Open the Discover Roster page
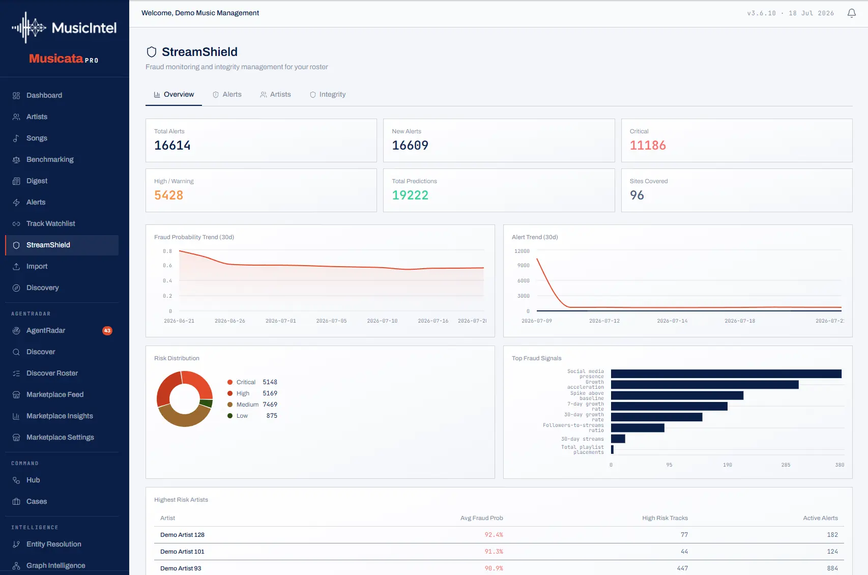Screen dimensions: 868x575 pos(62,373)
